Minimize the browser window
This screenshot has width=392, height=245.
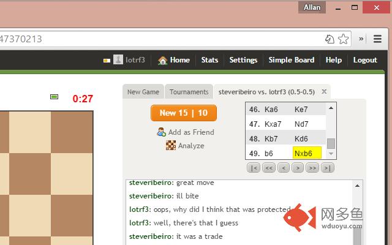(338, 8)
